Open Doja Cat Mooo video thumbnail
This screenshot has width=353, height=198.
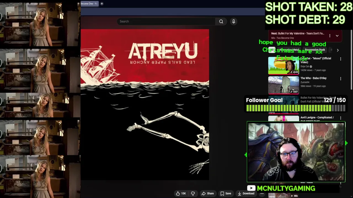tap(284, 65)
